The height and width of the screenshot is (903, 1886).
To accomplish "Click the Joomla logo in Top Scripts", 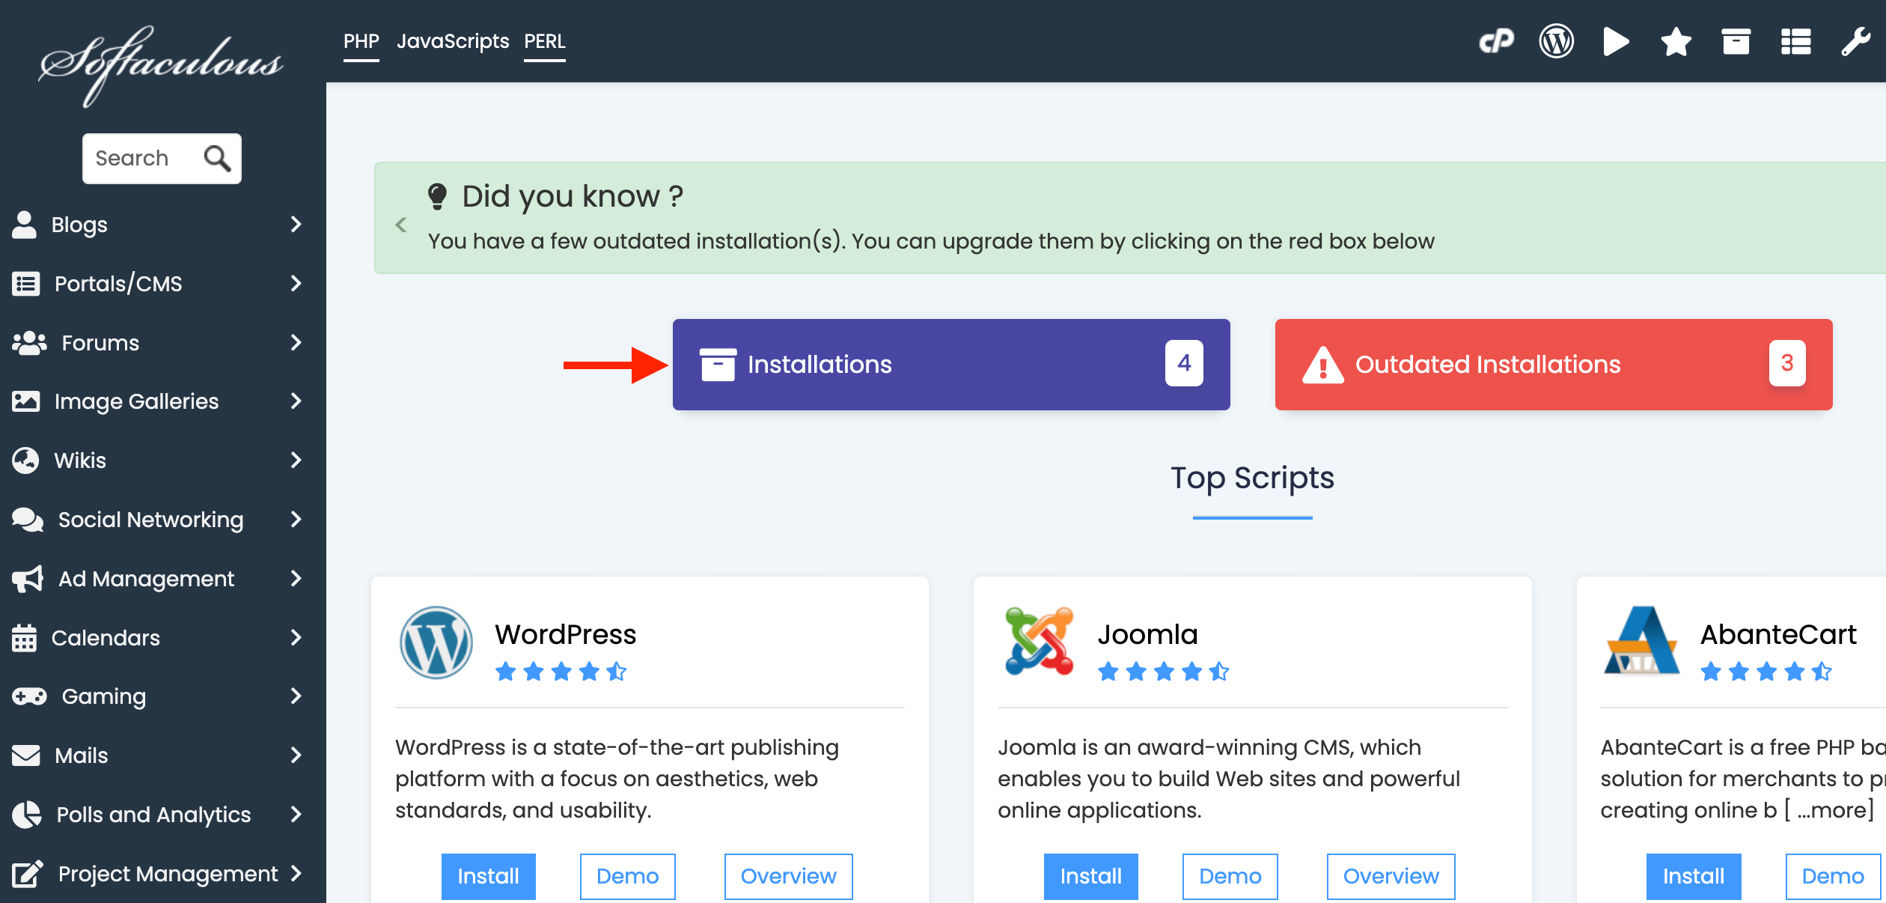I will pos(1039,641).
